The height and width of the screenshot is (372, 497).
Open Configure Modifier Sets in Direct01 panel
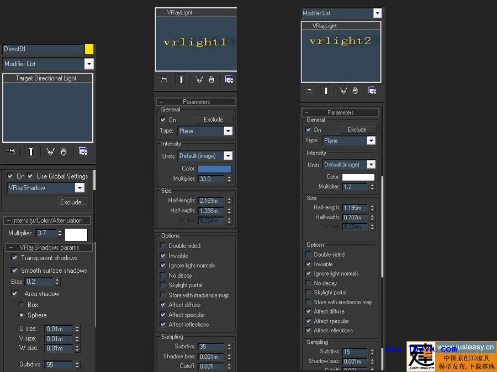[83, 152]
